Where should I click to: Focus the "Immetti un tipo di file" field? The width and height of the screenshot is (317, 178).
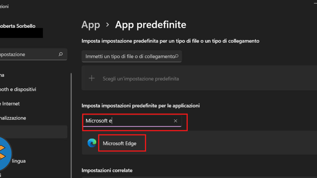(128, 56)
